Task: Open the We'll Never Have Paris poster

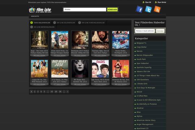Action: (x=100, y=69)
